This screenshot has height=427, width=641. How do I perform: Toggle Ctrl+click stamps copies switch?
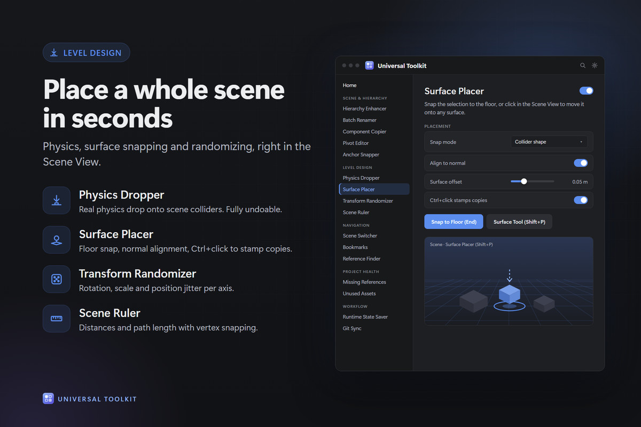pos(581,200)
